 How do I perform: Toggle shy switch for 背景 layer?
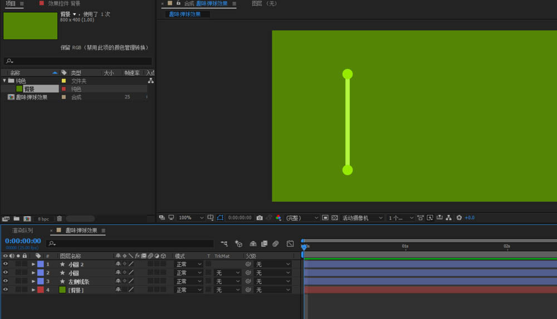118,290
